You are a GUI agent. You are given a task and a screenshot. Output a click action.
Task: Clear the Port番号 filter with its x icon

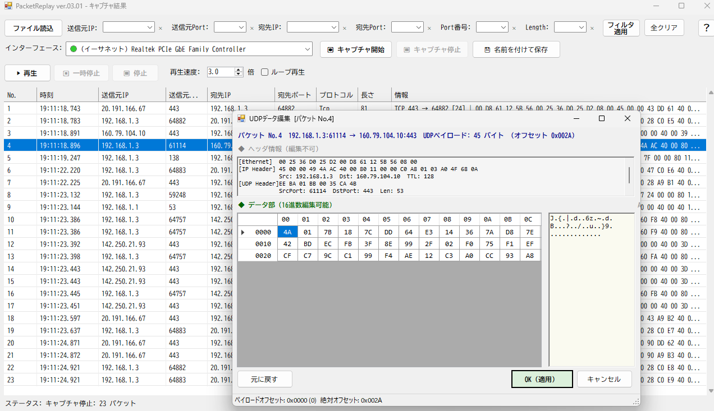[x=514, y=27]
